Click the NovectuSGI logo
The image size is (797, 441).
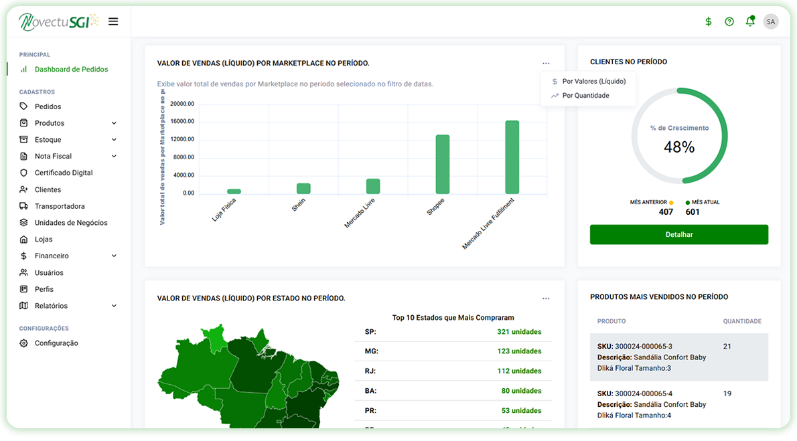pyautogui.click(x=59, y=21)
